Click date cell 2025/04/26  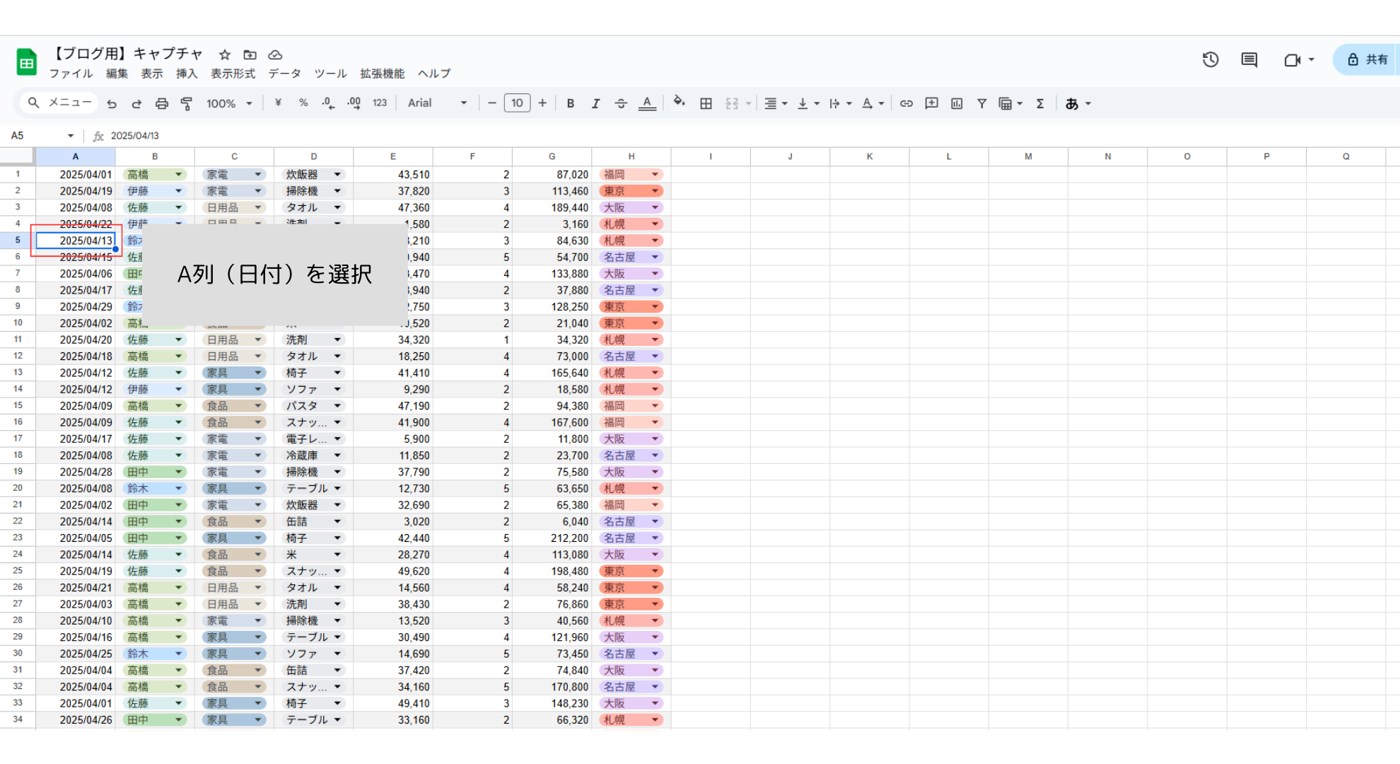(x=76, y=719)
